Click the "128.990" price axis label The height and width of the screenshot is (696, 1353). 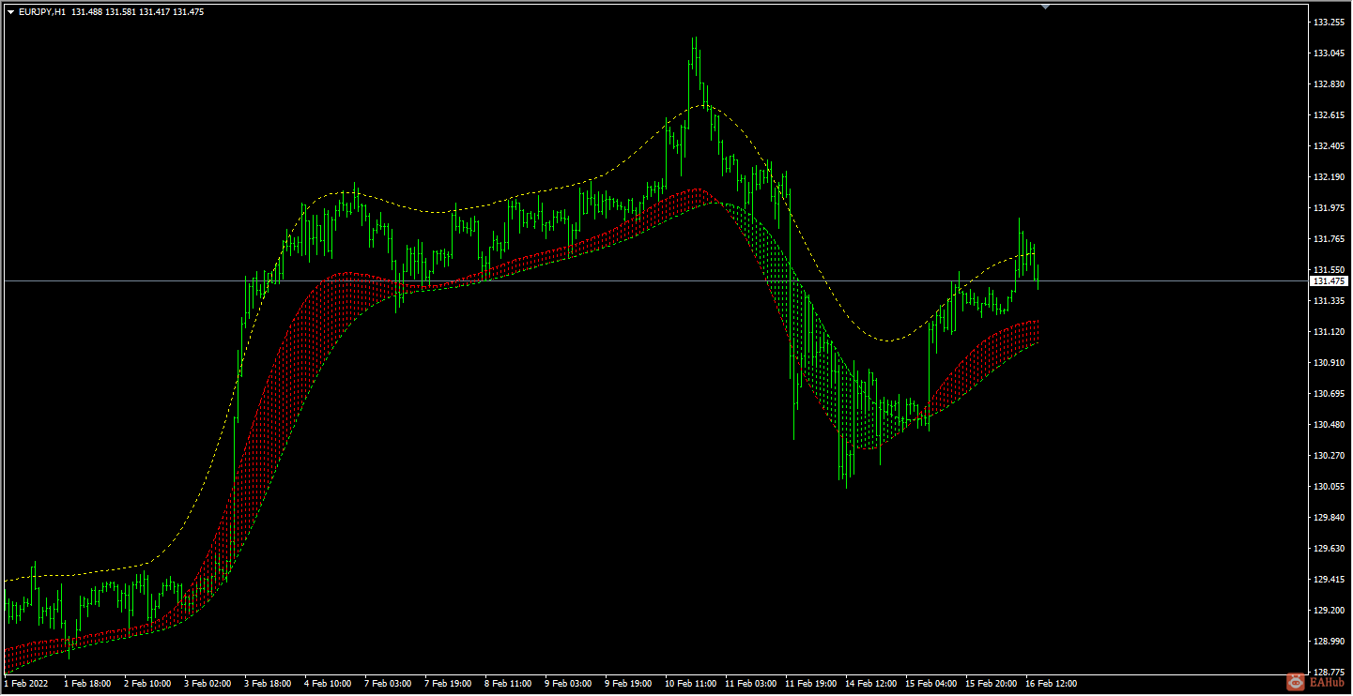coord(1330,642)
